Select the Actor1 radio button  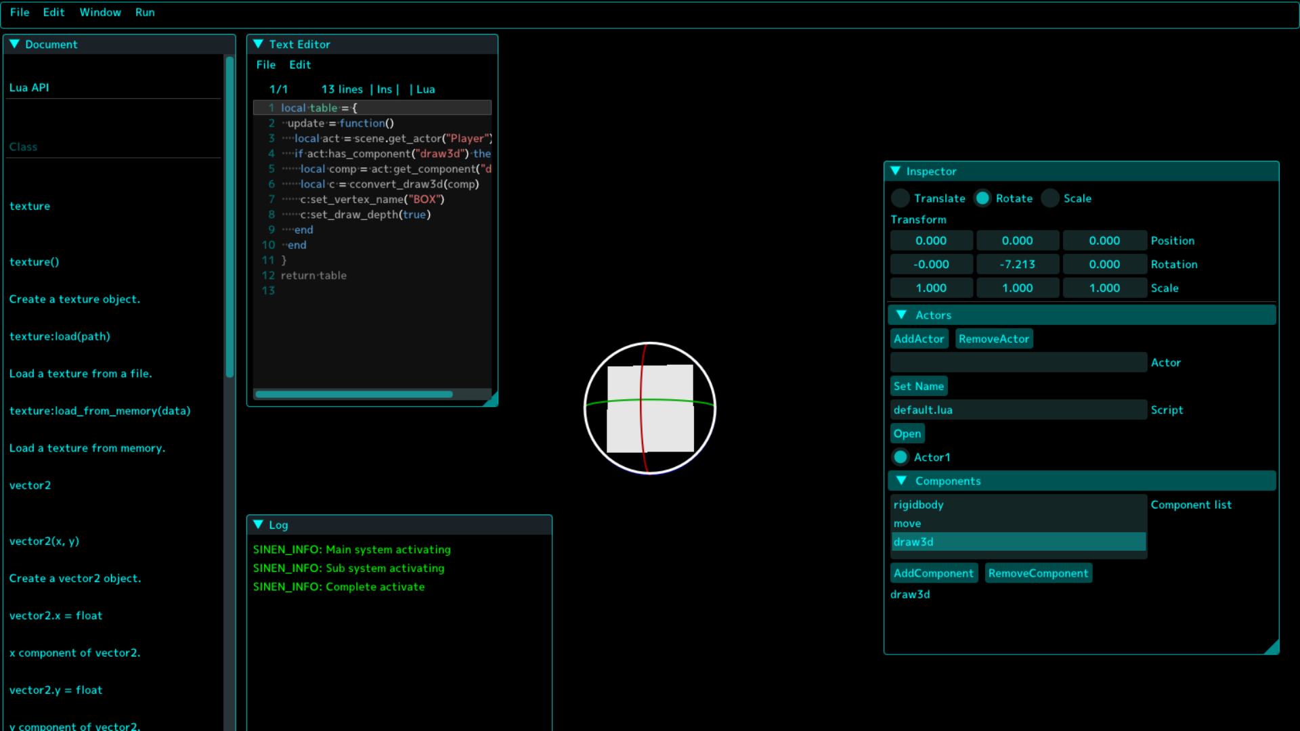(x=901, y=458)
